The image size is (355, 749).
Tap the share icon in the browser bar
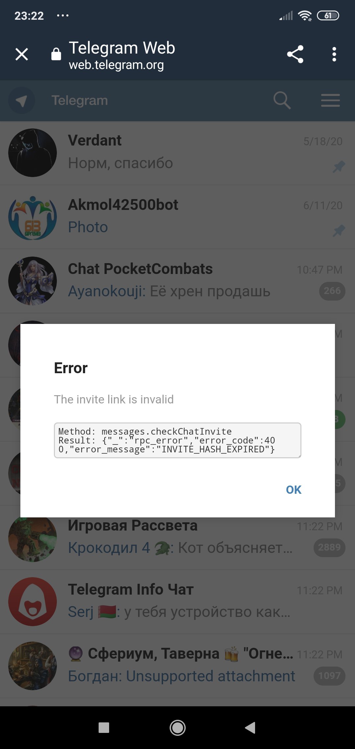(295, 54)
